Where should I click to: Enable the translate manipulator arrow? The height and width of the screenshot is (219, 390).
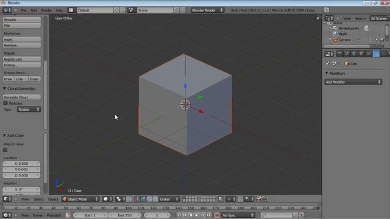click(143, 199)
